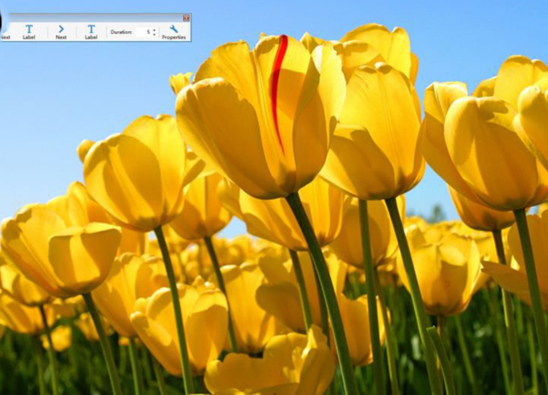Click the Properties toolbar item

tap(174, 32)
